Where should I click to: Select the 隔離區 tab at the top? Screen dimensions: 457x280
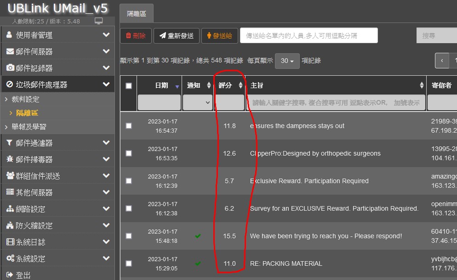tap(137, 14)
